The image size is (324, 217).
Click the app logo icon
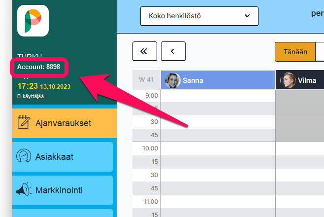(33, 20)
